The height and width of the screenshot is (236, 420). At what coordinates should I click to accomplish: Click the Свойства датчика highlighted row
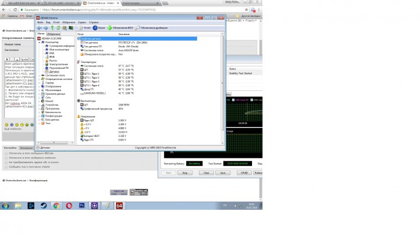[x=137, y=39]
